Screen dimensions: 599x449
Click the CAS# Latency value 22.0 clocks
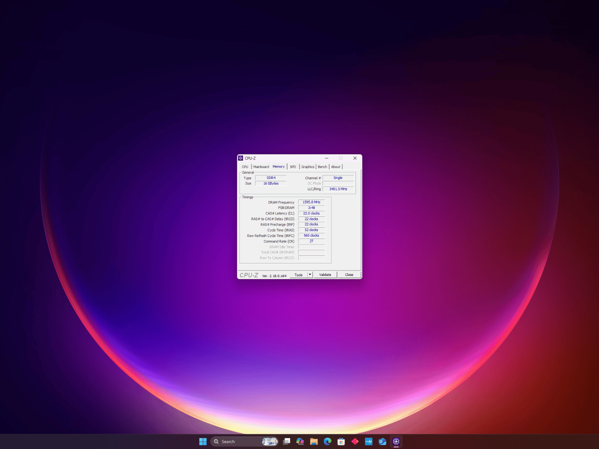(311, 213)
